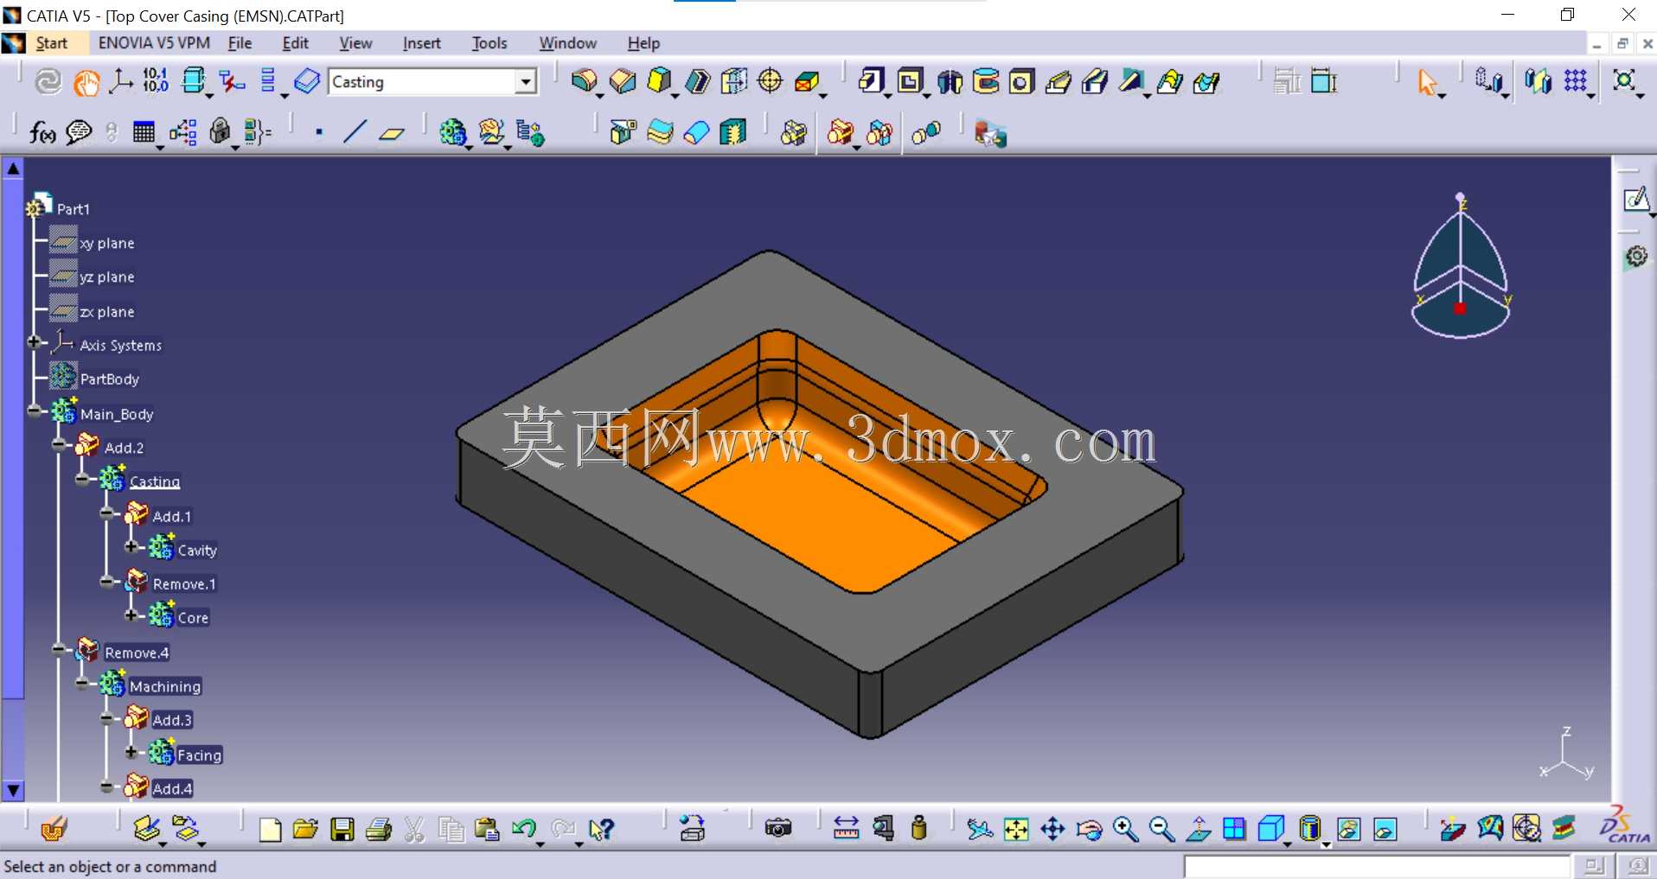Open the Tools menu

[x=489, y=43]
